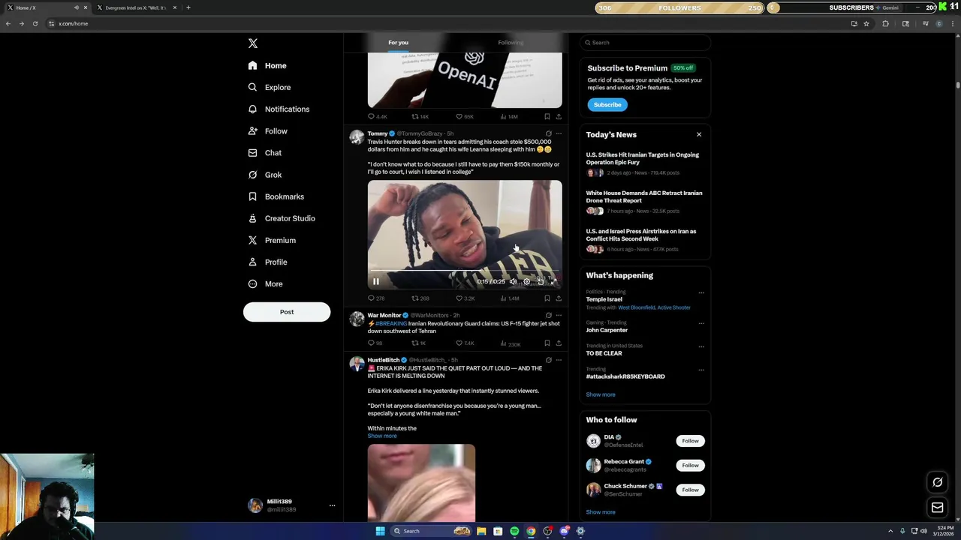Close the Today's News panel
Image resolution: width=961 pixels, height=540 pixels.
click(x=699, y=135)
